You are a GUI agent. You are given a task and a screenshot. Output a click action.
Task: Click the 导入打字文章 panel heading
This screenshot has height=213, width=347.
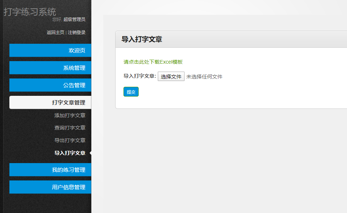pyautogui.click(x=142, y=39)
